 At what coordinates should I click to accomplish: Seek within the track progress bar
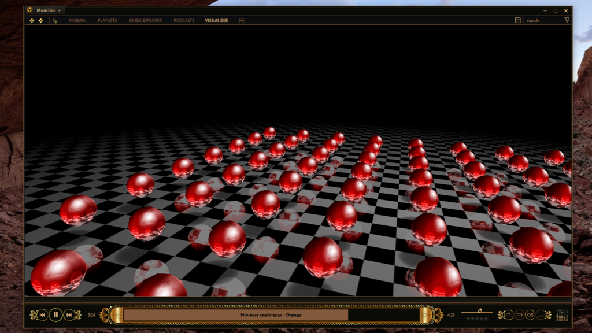point(272,315)
